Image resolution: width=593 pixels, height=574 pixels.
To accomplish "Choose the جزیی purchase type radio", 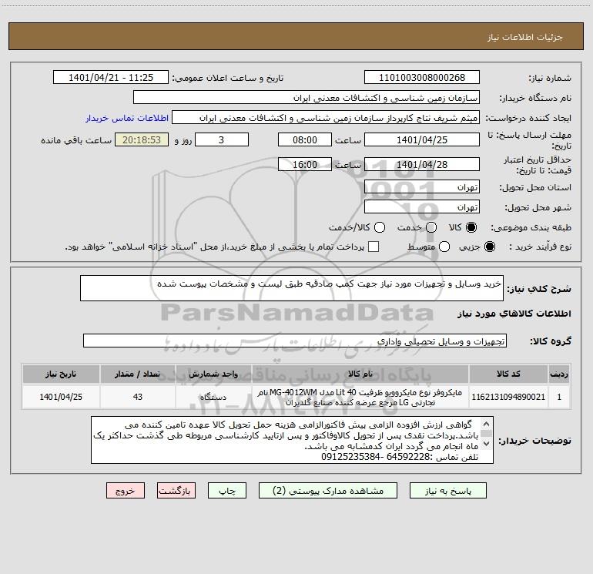I will tap(489, 247).
